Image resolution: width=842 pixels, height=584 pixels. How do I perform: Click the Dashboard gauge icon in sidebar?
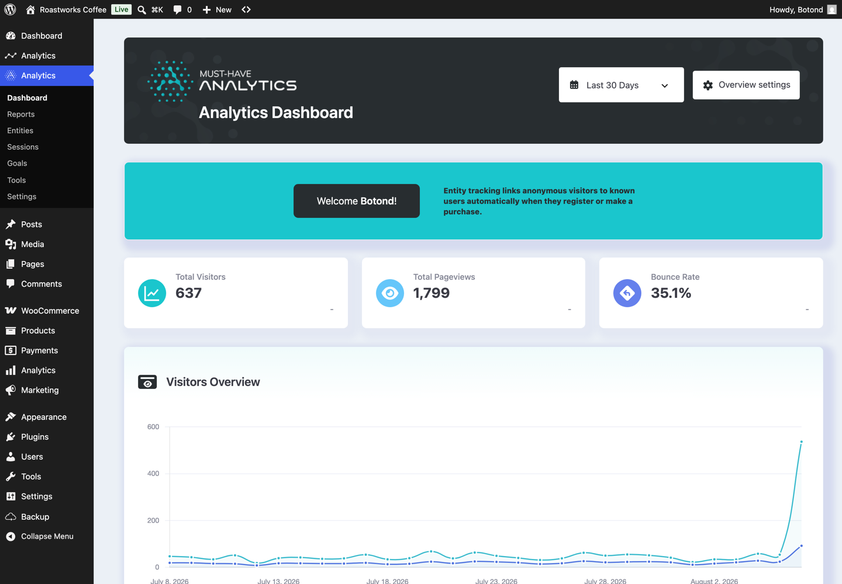coord(11,36)
